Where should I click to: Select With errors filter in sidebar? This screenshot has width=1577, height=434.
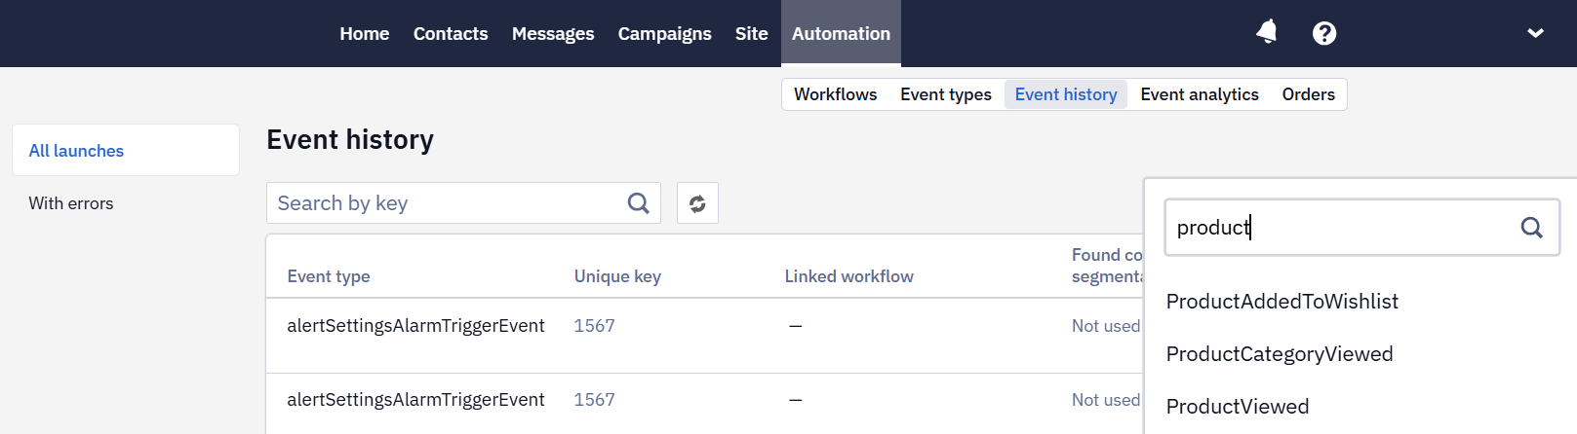click(71, 203)
